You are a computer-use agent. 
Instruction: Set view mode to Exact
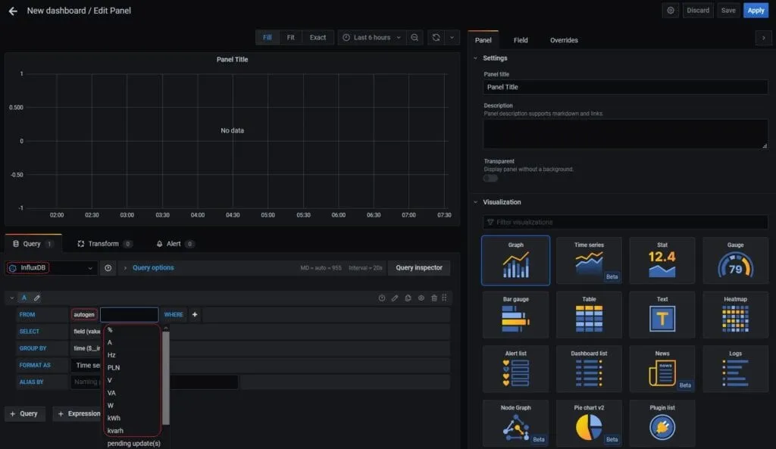318,38
